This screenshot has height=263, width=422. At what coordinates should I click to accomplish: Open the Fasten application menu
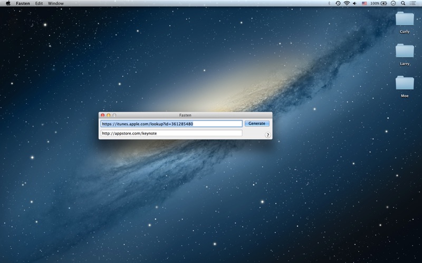(x=23, y=3)
